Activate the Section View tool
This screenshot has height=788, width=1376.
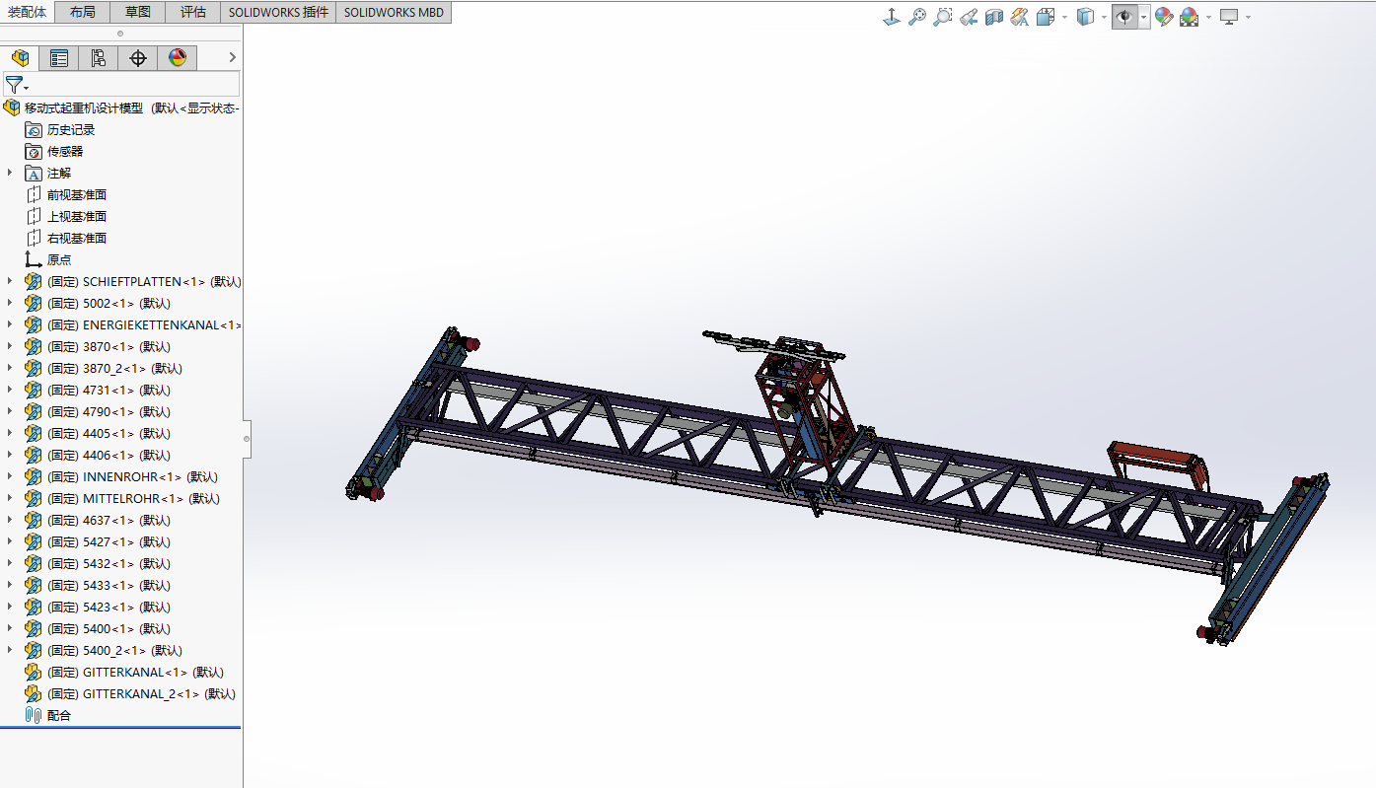tap(994, 17)
